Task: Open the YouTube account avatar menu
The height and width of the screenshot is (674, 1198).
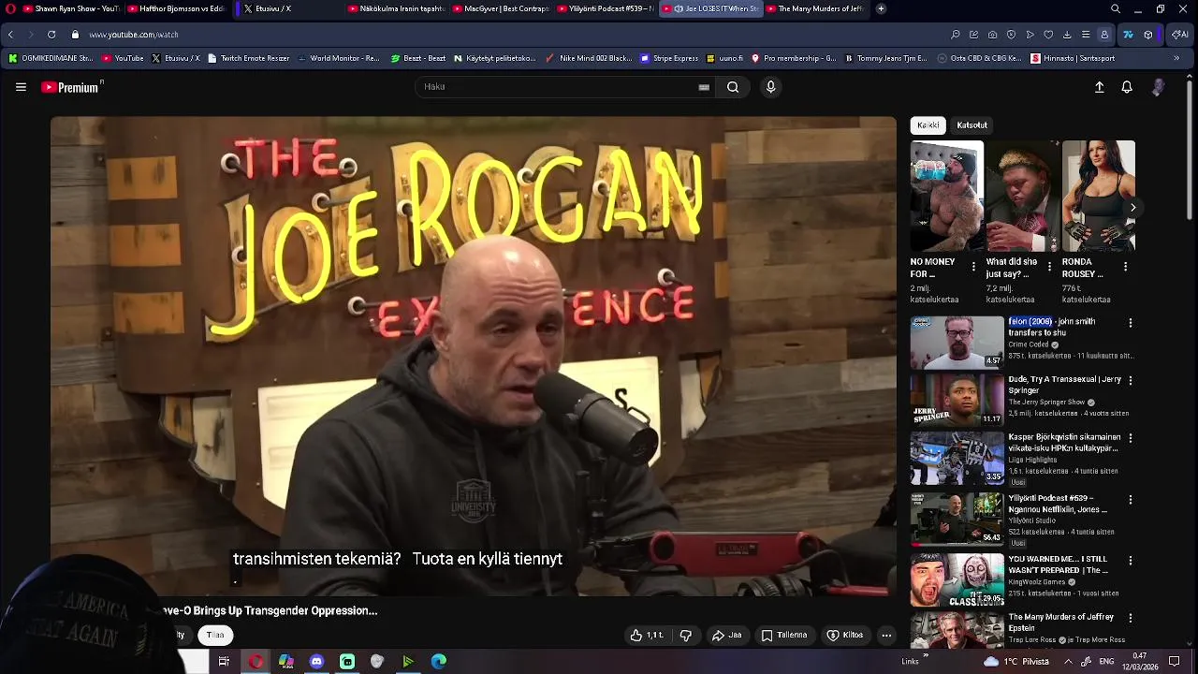Action: pos(1158,87)
